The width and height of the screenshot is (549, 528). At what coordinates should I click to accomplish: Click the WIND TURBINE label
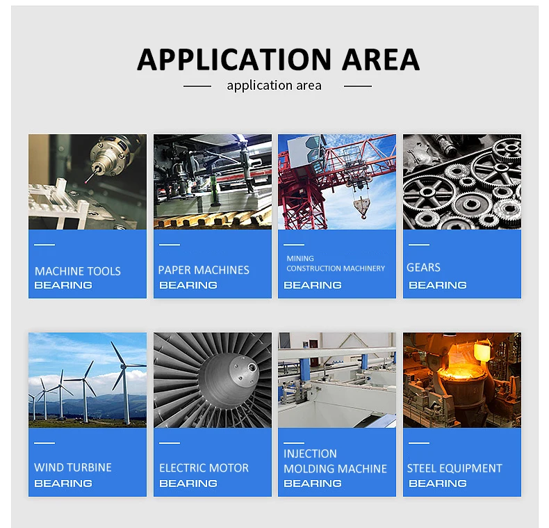[x=73, y=467]
